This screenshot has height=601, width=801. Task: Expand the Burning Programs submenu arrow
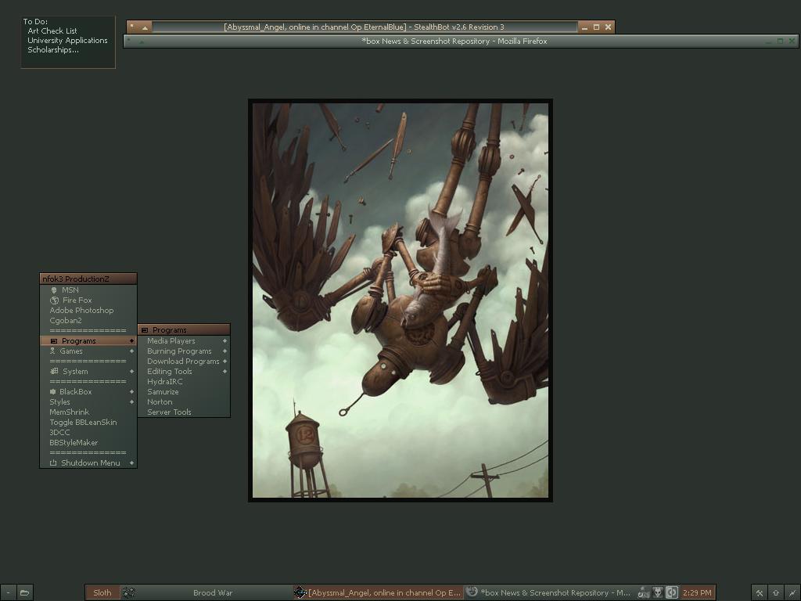tap(224, 351)
